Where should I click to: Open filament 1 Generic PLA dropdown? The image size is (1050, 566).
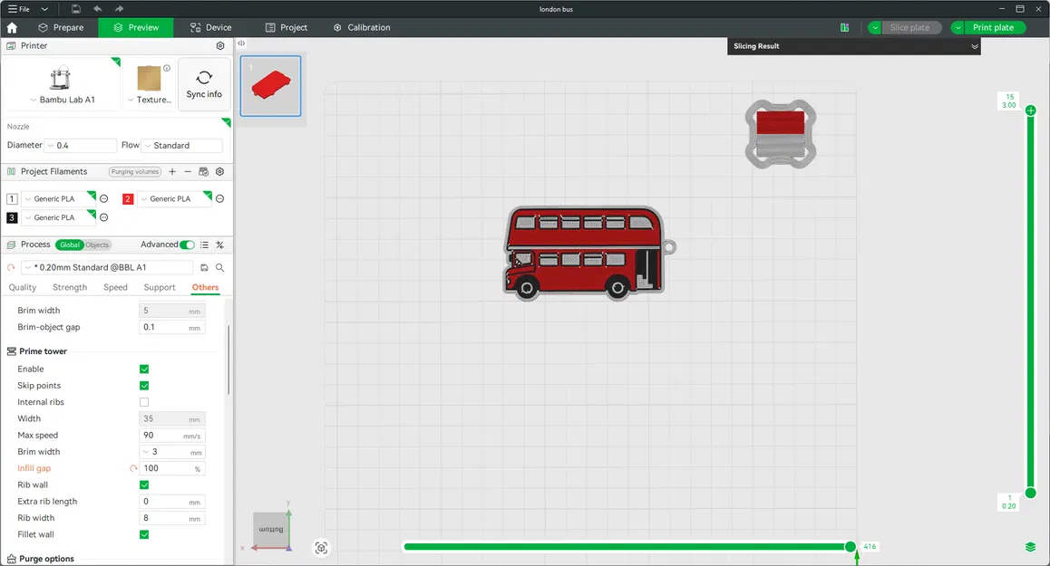[x=59, y=198]
